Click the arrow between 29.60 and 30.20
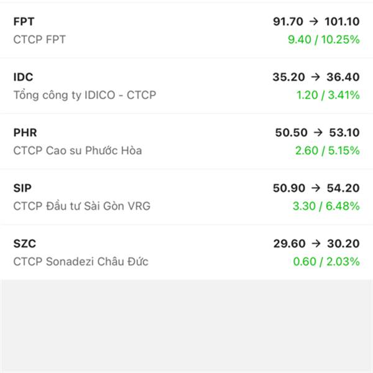Viewport: 373px width, 373px height. [x=316, y=243]
